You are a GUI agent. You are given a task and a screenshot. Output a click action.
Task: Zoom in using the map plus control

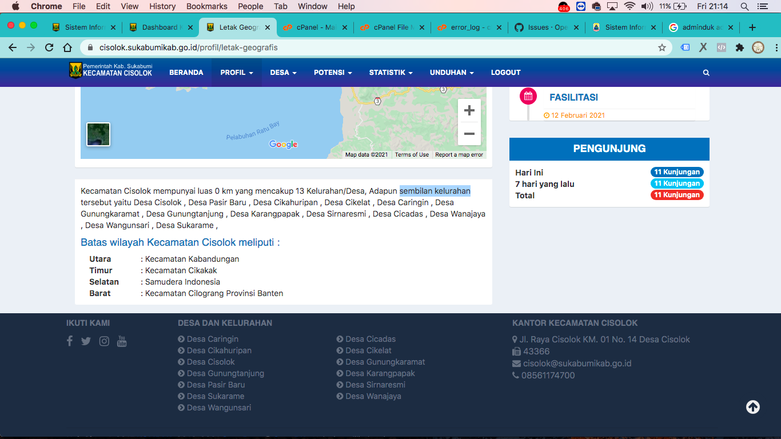pos(469,110)
